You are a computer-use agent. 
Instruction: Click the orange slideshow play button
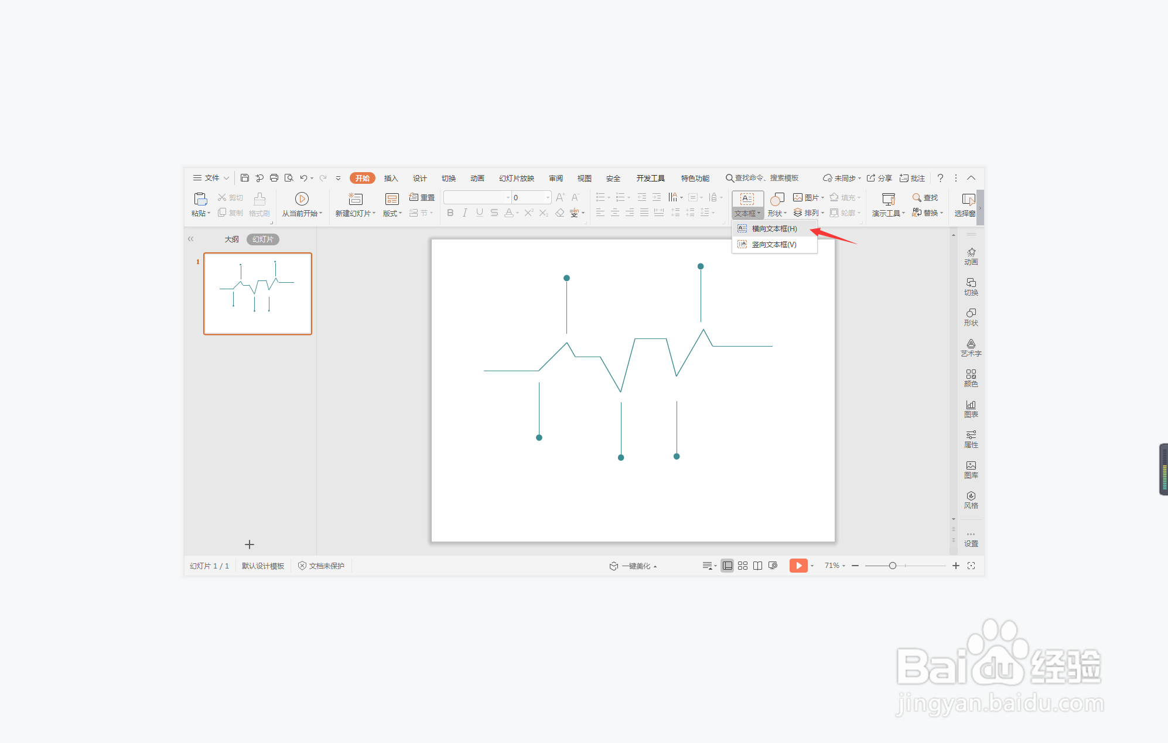click(x=798, y=566)
